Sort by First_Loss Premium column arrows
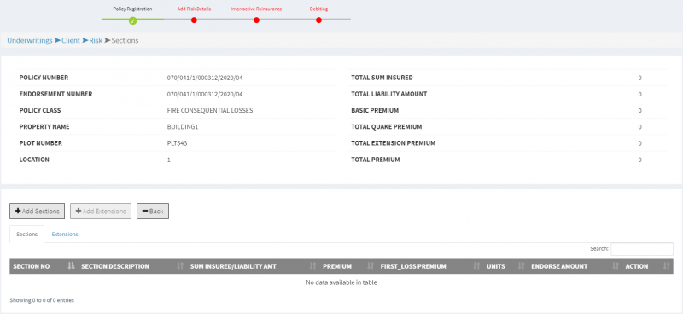The image size is (683, 314). click(x=476, y=266)
